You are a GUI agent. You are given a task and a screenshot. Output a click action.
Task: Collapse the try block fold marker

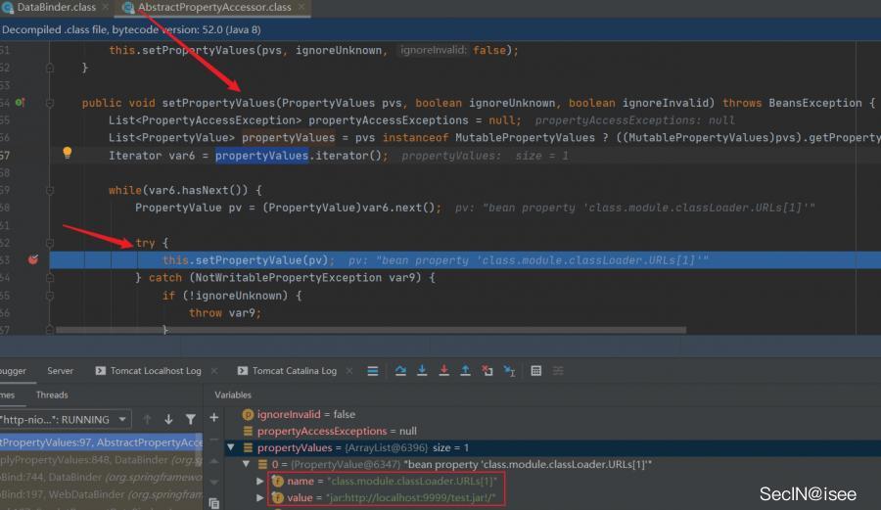[x=50, y=243]
